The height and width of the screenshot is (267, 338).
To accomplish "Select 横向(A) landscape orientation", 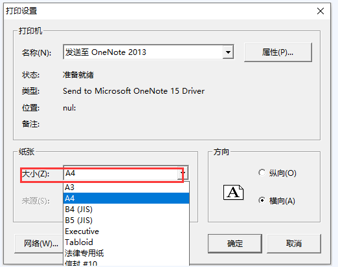I will [276, 200].
